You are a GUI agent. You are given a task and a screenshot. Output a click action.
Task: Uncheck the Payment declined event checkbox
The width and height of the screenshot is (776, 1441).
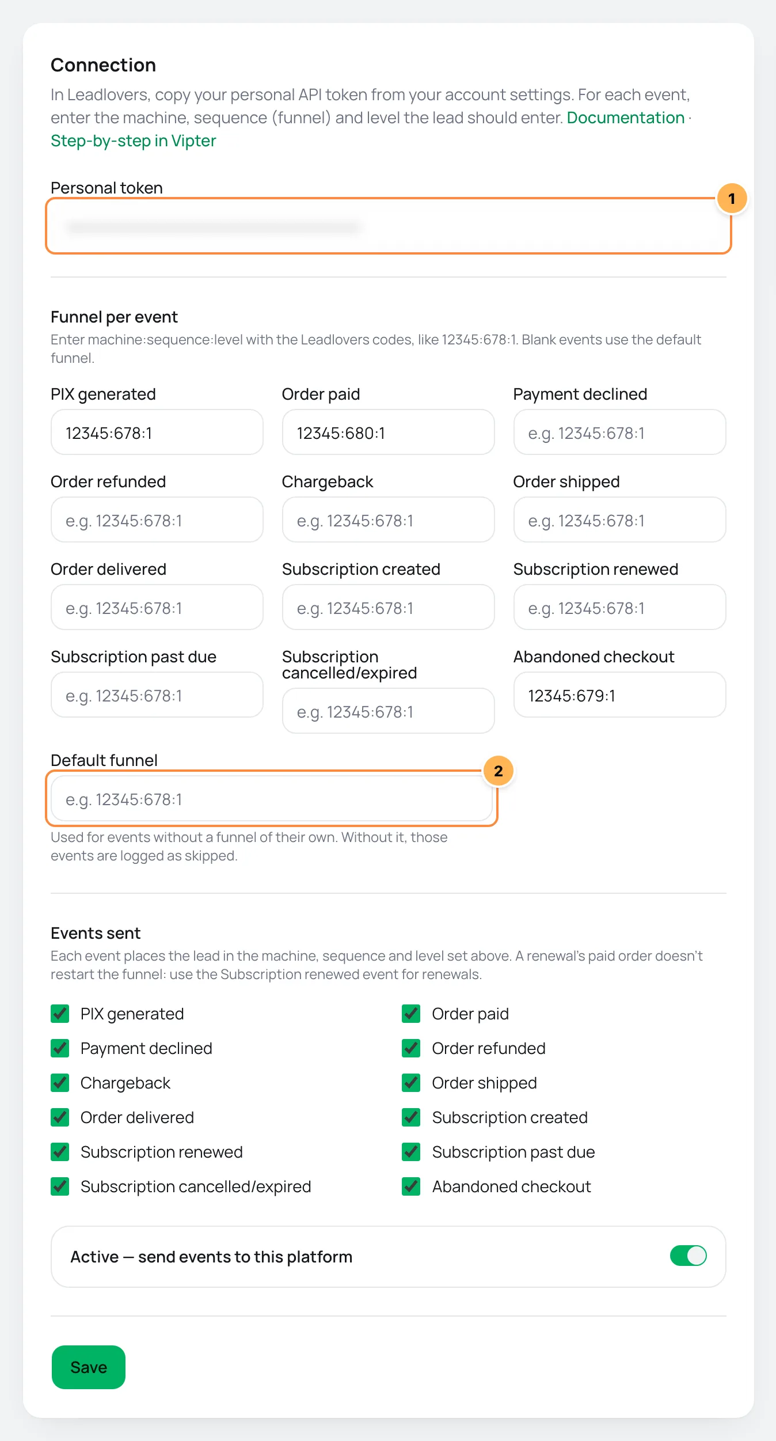[60, 1048]
